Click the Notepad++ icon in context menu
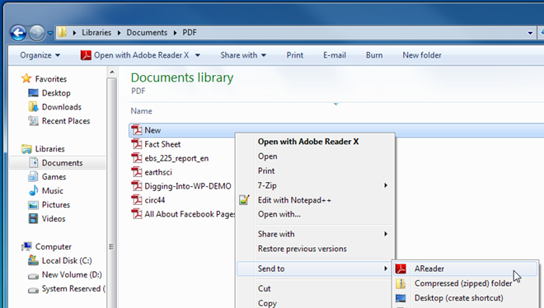 point(244,200)
